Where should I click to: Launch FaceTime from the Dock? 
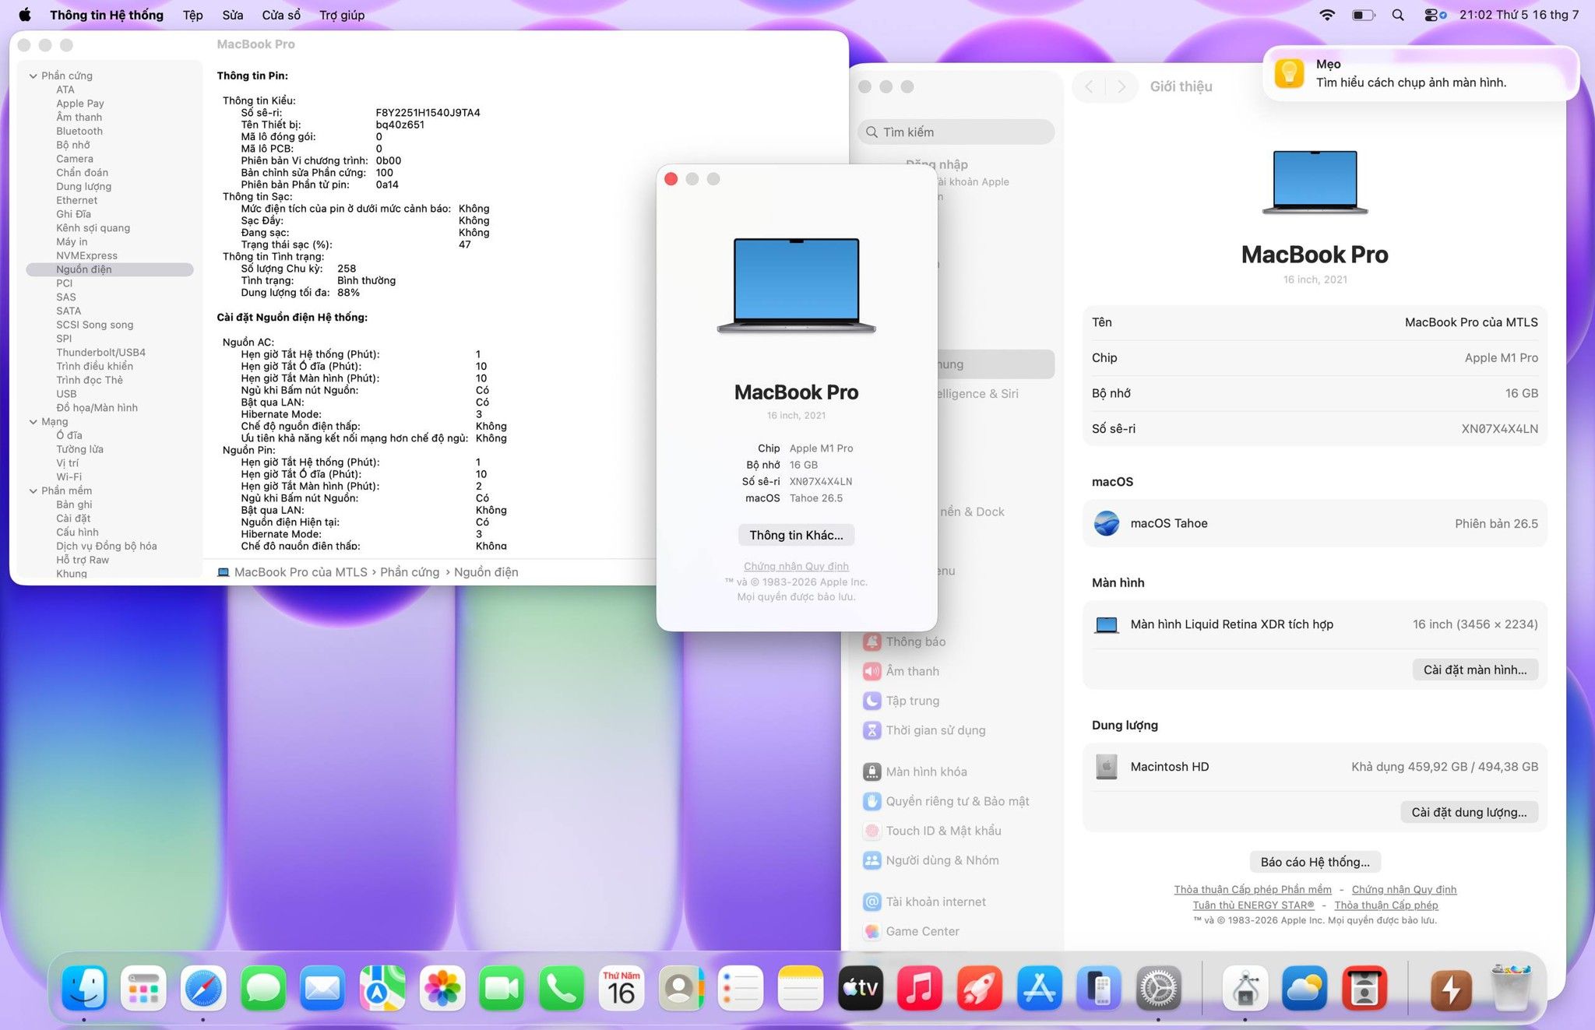(502, 989)
